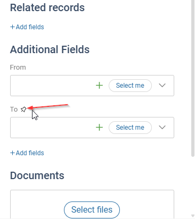195x219 pixels.
Task: Click the To field label text
Action: pyautogui.click(x=14, y=109)
